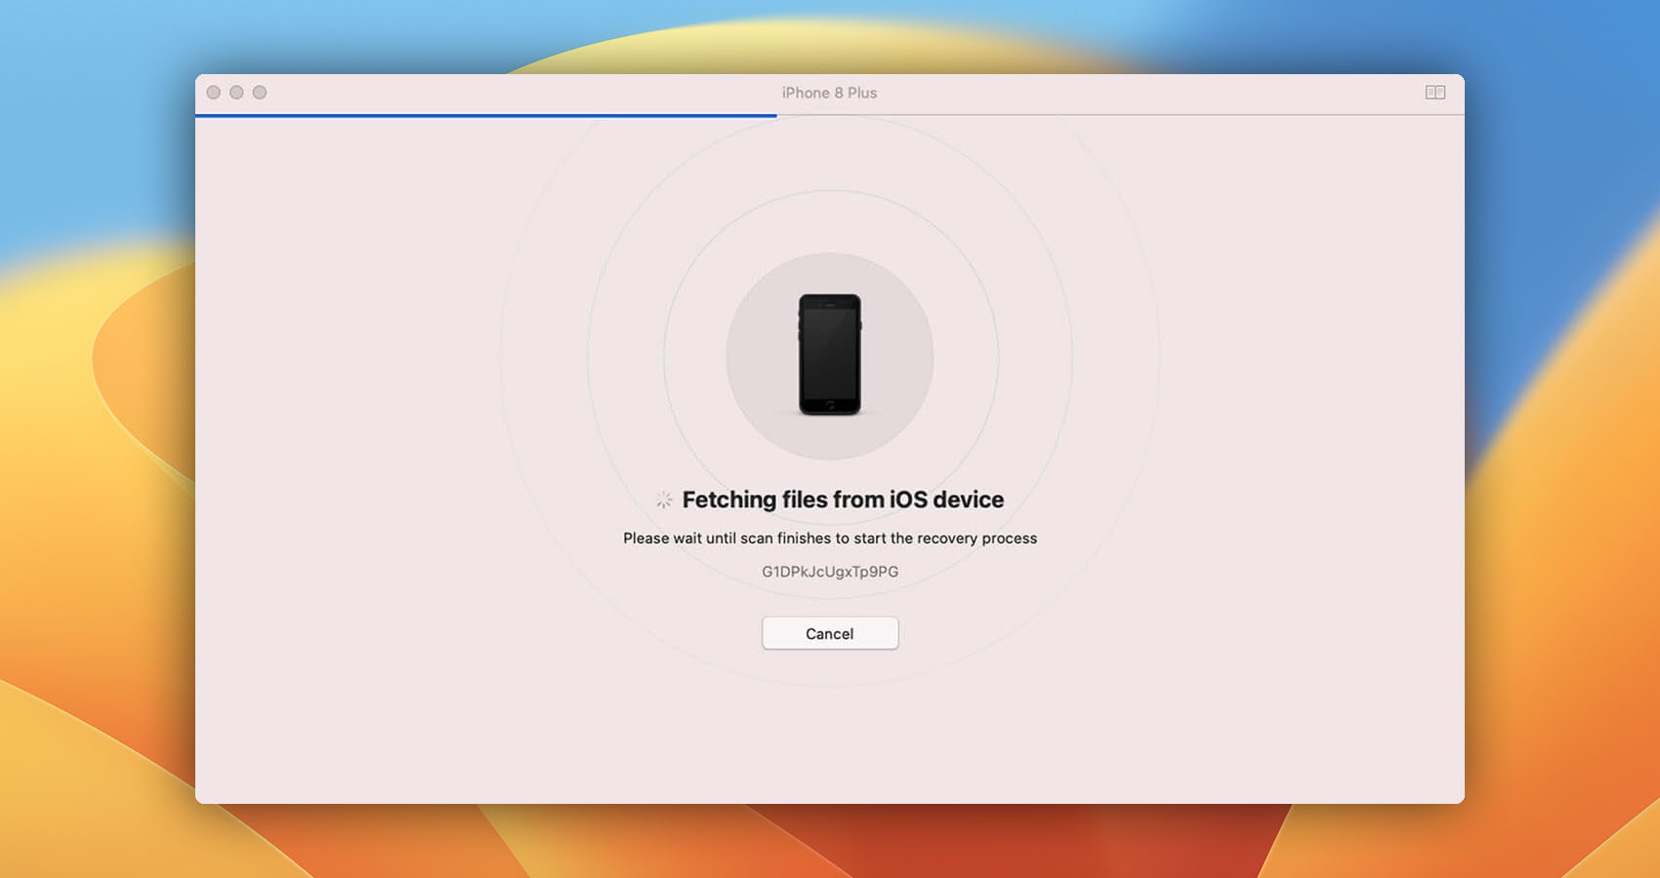Image resolution: width=1660 pixels, height=878 pixels.
Task: Minimize the iPhone 8 Plus window
Action: pos(236,93)
